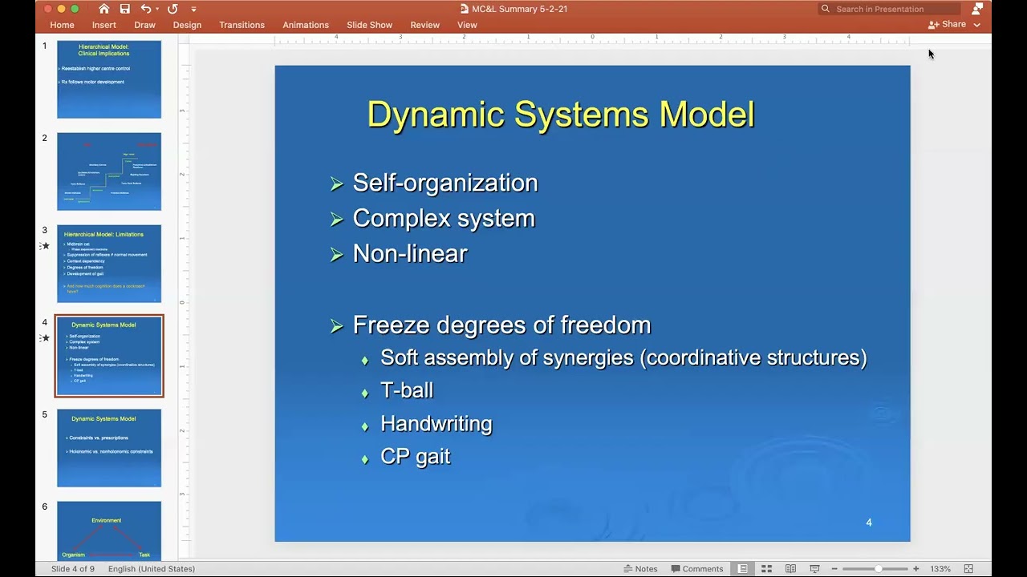The height and width of the screenshot is (577, 1027).
Task: Redo the last action
Action: pos(173,9)
